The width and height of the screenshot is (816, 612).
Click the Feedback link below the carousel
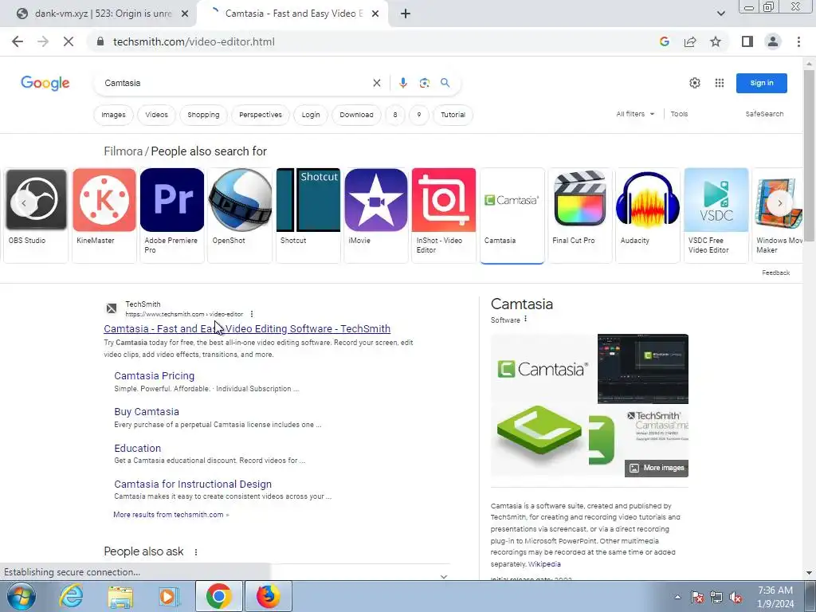pyautogui.click(x=775, y=273)
